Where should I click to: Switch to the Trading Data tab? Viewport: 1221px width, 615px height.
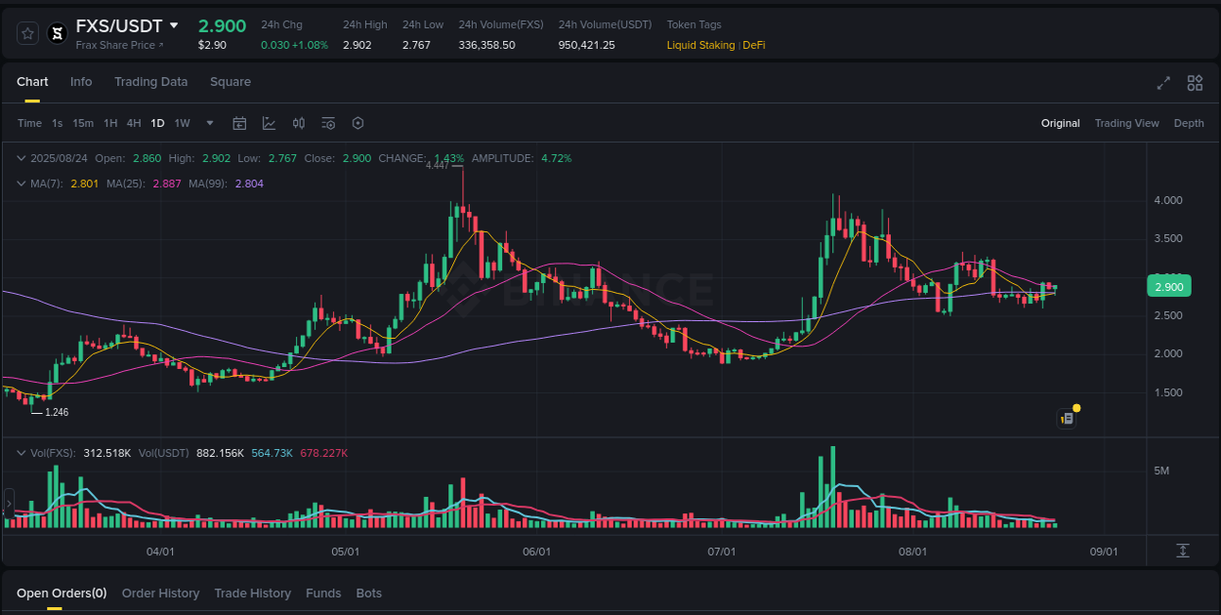[150, 82]
